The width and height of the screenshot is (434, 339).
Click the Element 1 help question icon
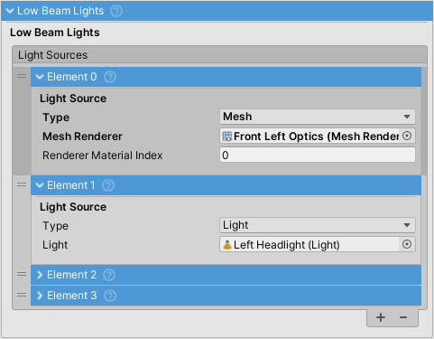(108, 185)
